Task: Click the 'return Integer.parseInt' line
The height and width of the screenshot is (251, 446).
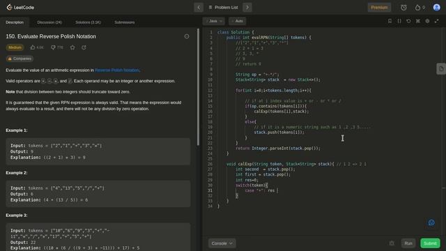Action: pos(278,149)
